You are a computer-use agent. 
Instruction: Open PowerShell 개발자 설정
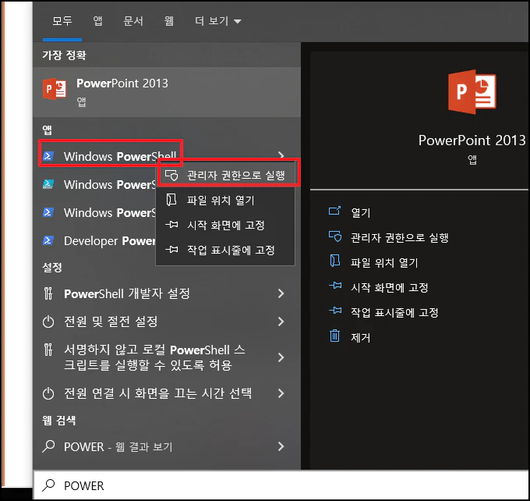[167, 293]
